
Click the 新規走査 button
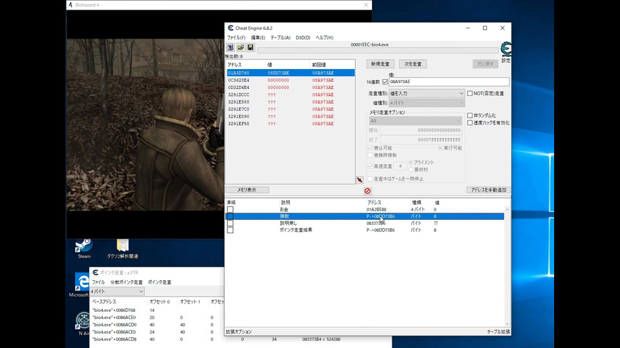point(380,64)
